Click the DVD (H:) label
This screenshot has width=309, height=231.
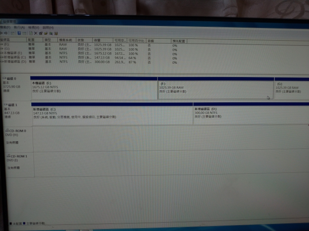[x=12, y=135]
